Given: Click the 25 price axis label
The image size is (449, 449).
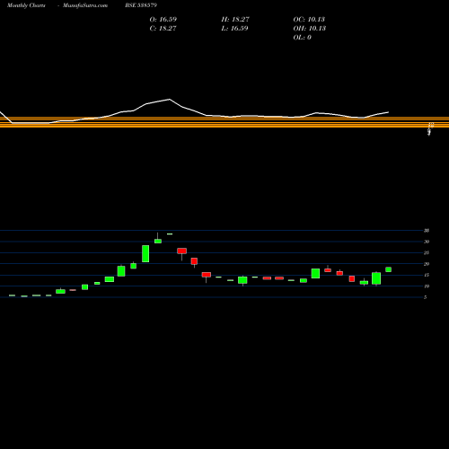Looking at the screenshot, I should click(427, 252).
